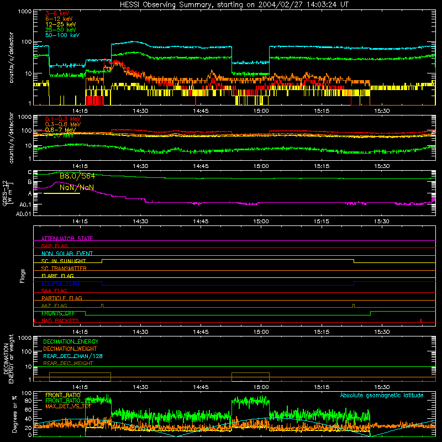The height and width of the screenshot is (442, 442).
Task: Click the "FLARE_FLAG" label
Action: tap(57, 276)
